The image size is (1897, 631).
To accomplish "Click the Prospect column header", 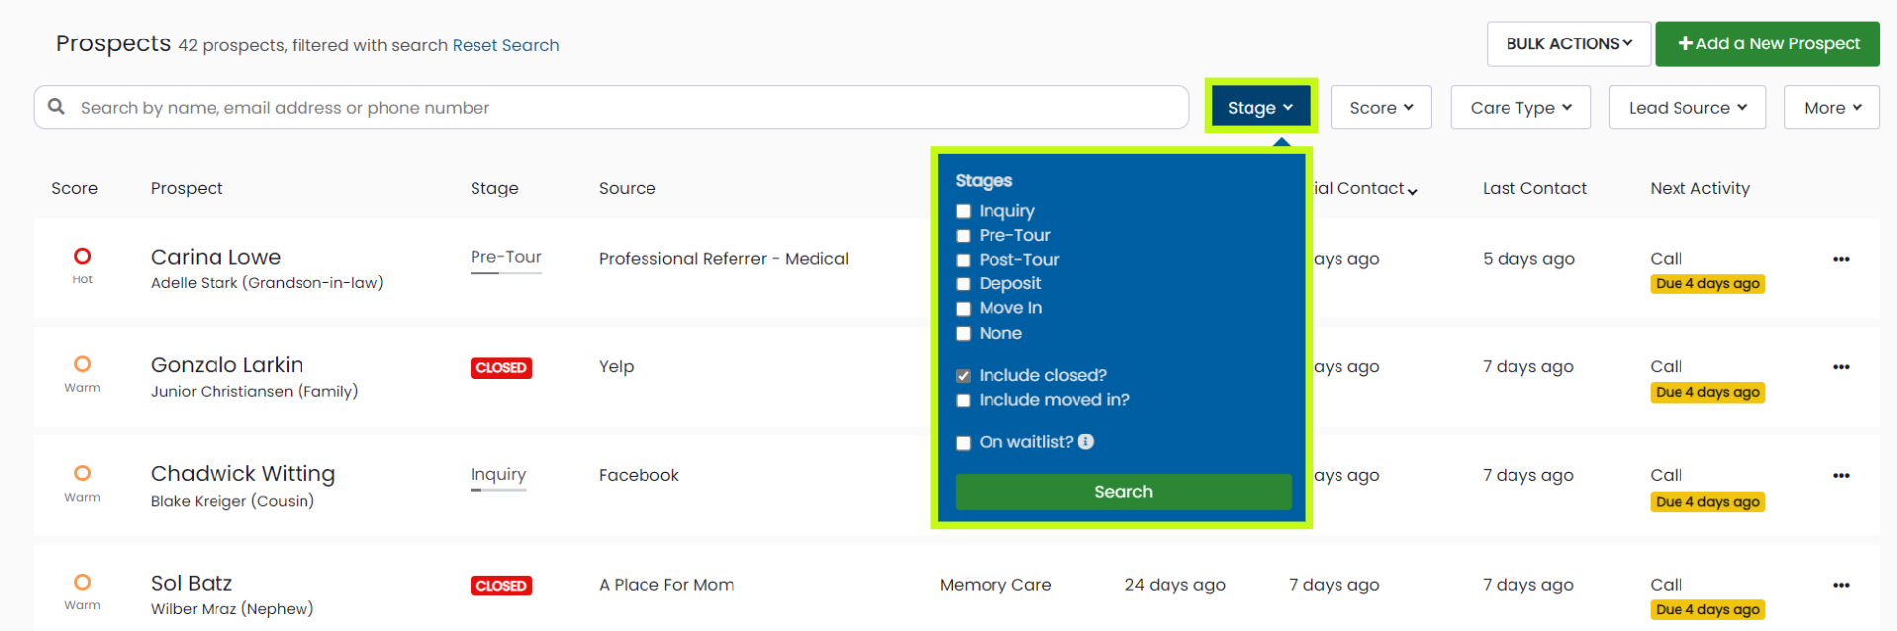I will pyautogui.click(x=187, y=188).
